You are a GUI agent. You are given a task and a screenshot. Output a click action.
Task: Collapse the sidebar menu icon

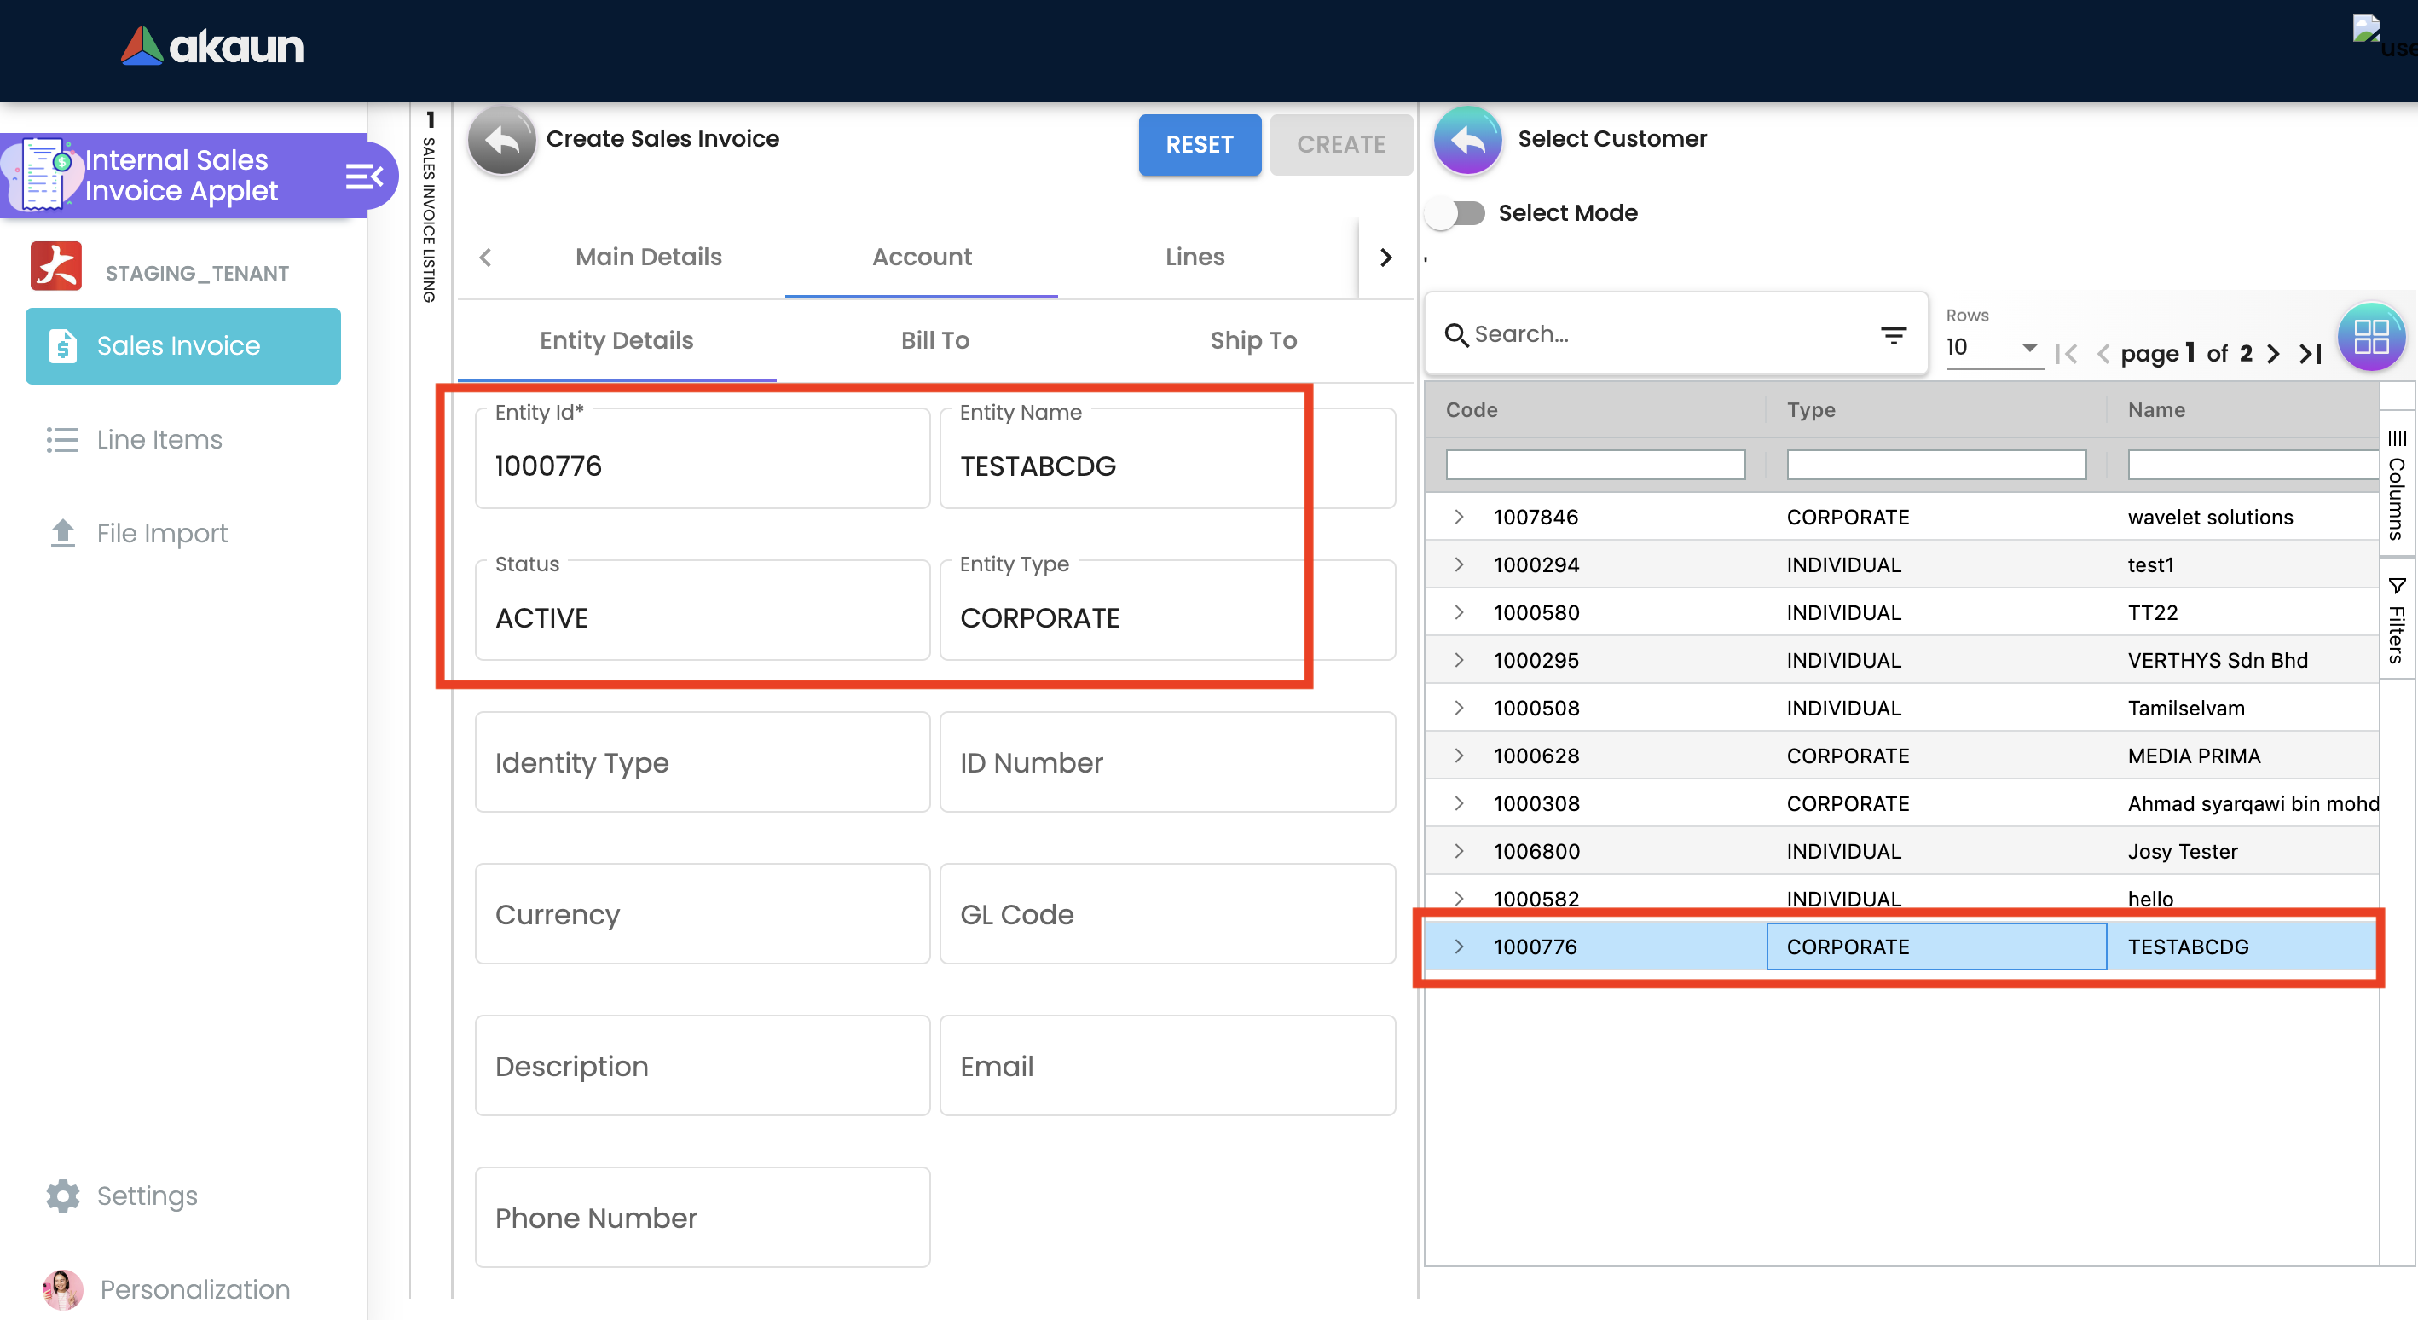click(x=363, y=176)
